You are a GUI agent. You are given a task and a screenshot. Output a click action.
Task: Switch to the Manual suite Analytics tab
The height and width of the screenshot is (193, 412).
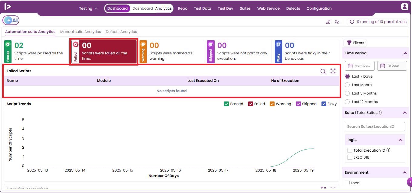(81, 32)
